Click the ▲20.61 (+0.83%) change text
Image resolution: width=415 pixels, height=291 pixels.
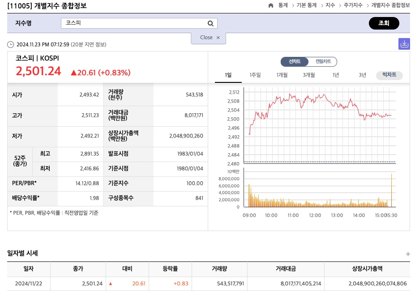[x=101, y=73]
